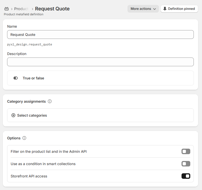202x190 pixels.
Task: Open the settings home breadcrumb icon
Action: (x=7, y=9)
